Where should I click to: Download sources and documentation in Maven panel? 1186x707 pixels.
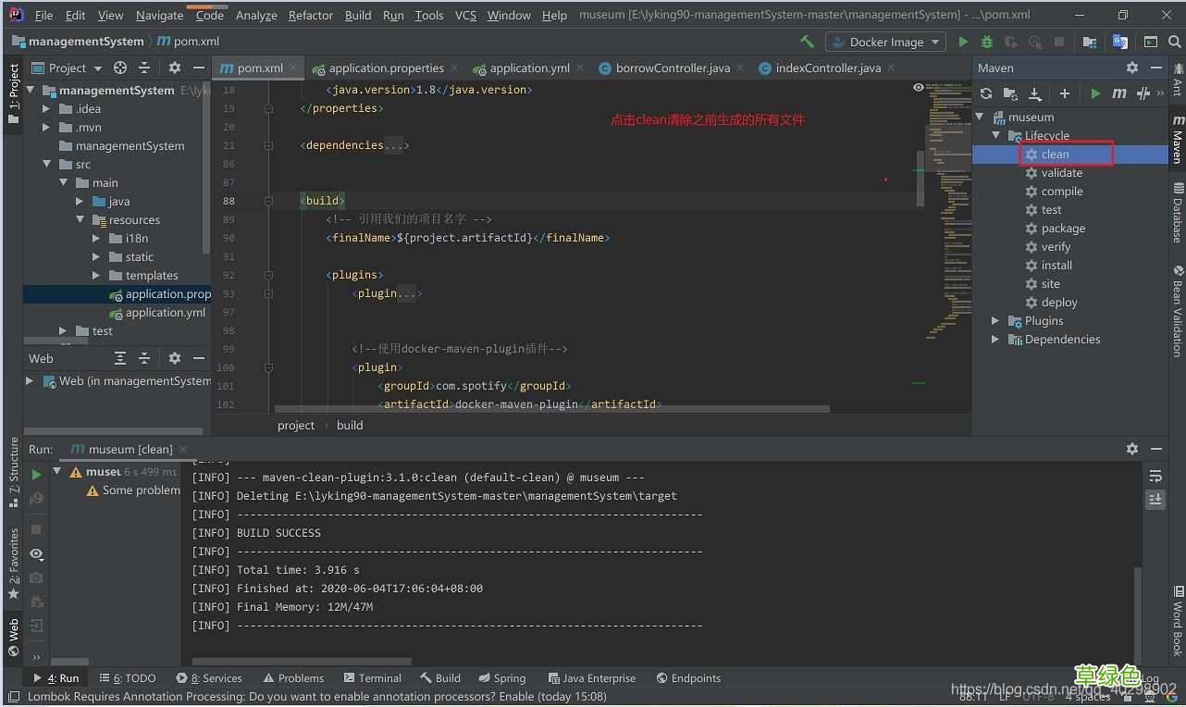(x=1035, y=93)
